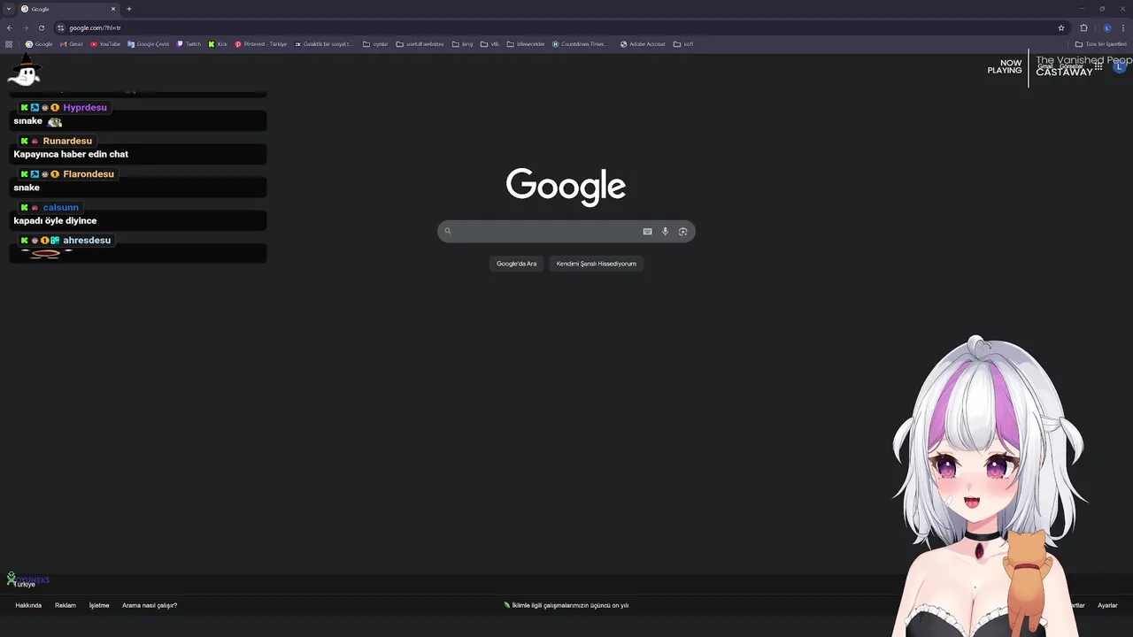This screenshot has height=637, width=1133.
Task: Click the Hyprdesu chat username
Action: tap(85, 108)
